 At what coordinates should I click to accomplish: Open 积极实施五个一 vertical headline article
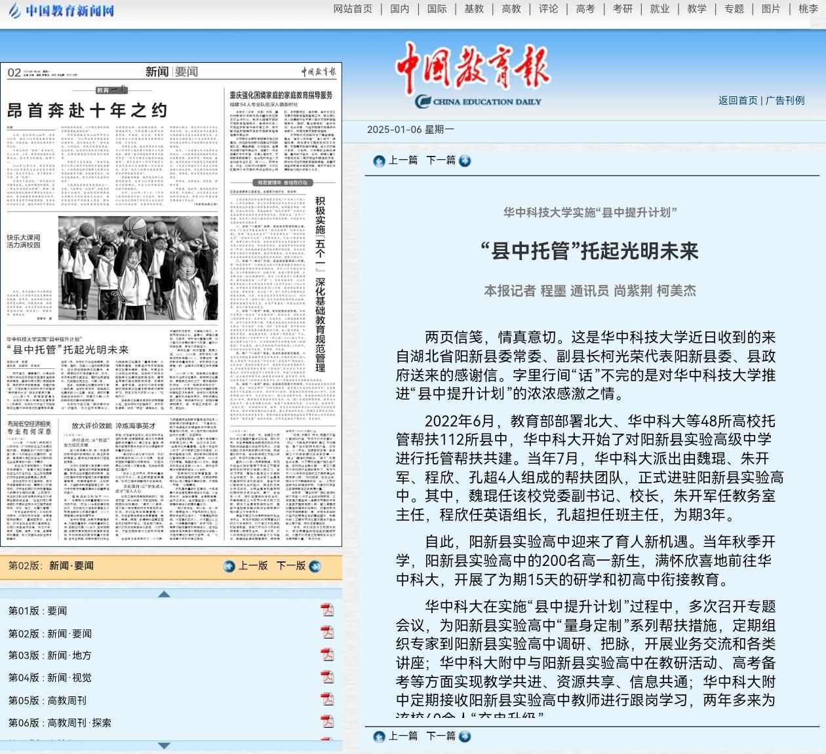(x=320, y=284)
